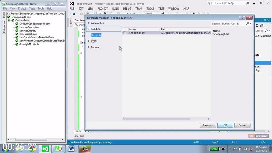
Task: Click the Solution Explorer refresh icon
Action: coord(257,26)
